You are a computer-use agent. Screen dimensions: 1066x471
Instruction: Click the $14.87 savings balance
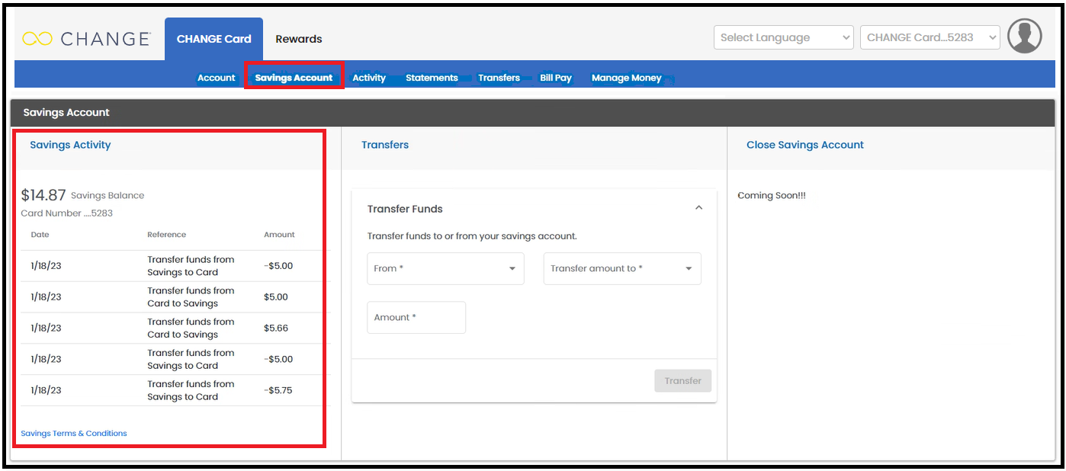click(43, 195)
